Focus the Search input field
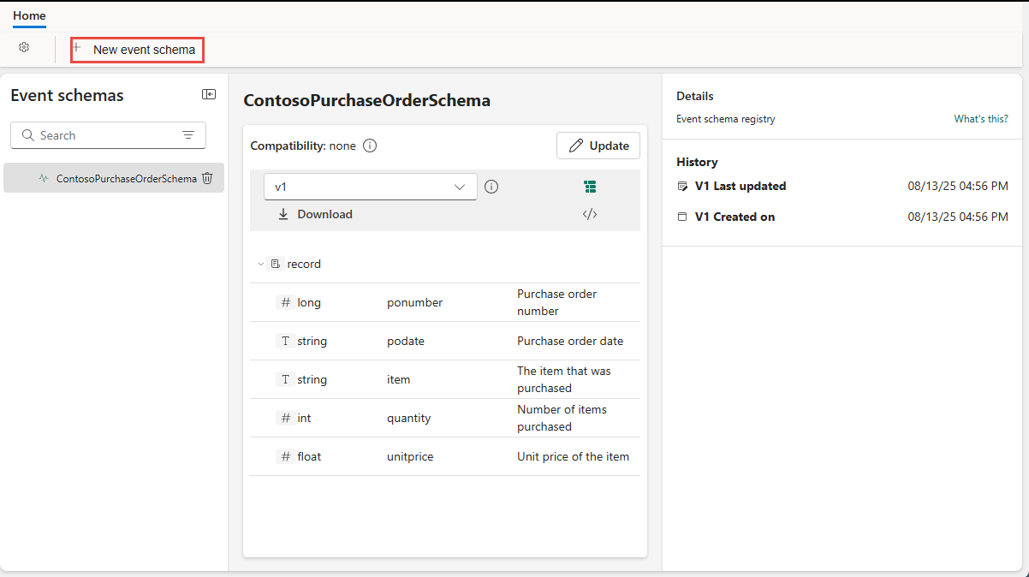The image size is (1029, 577). click(103, 135)
